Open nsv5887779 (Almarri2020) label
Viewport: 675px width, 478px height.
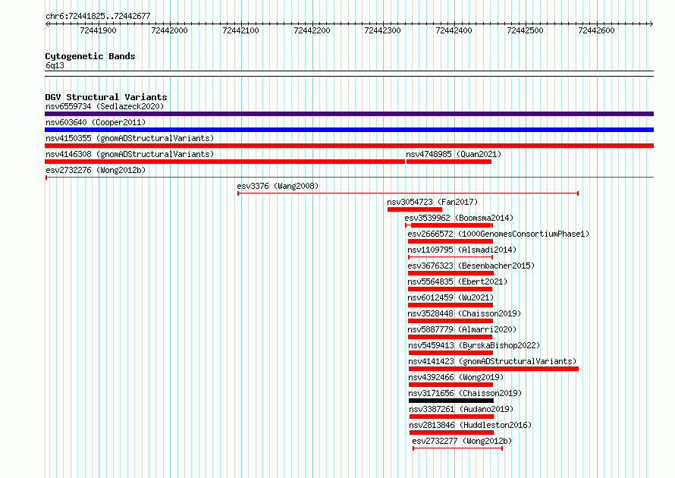coord(462,329)
